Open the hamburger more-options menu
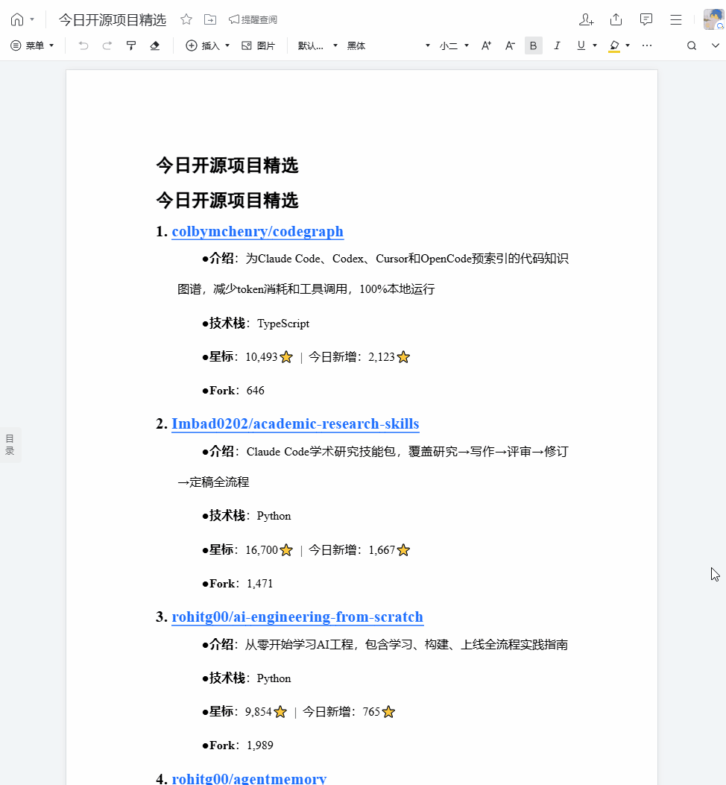The height and width of the screenshot is (785, 726). point(676,19)
